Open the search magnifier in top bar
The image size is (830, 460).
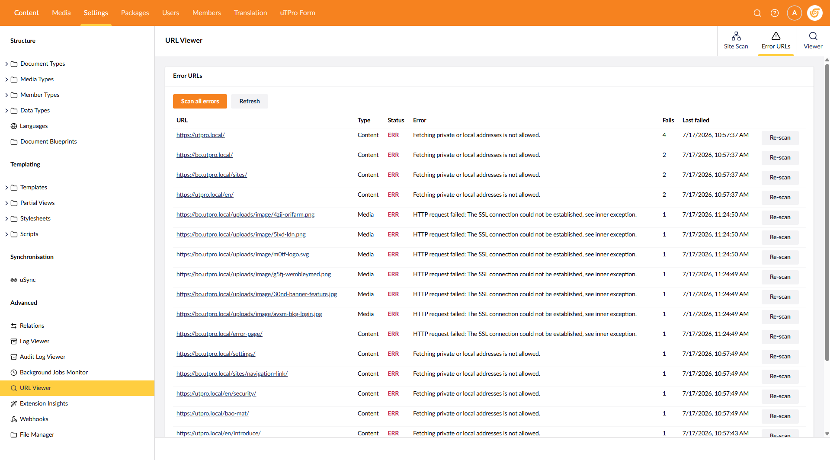coord(757,13)
